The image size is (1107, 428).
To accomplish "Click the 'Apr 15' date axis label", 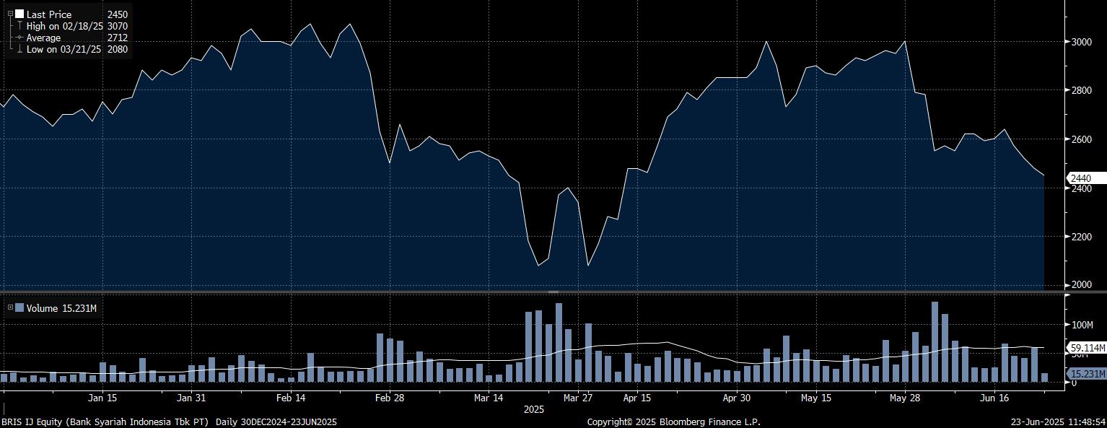I will [637, 398].
